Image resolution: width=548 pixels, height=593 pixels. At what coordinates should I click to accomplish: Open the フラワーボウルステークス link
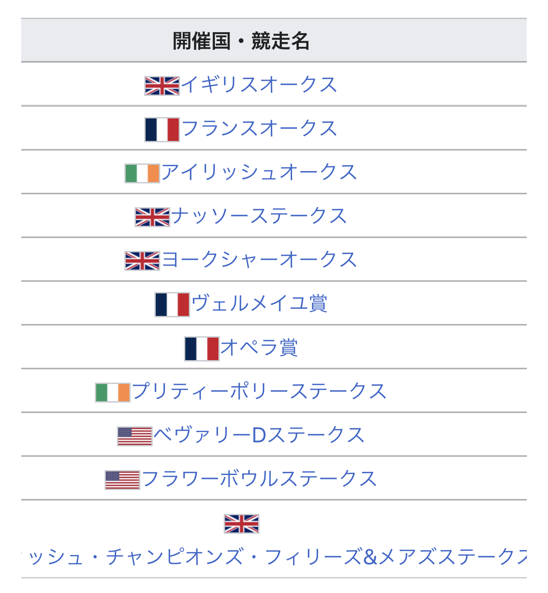(259, 479)
